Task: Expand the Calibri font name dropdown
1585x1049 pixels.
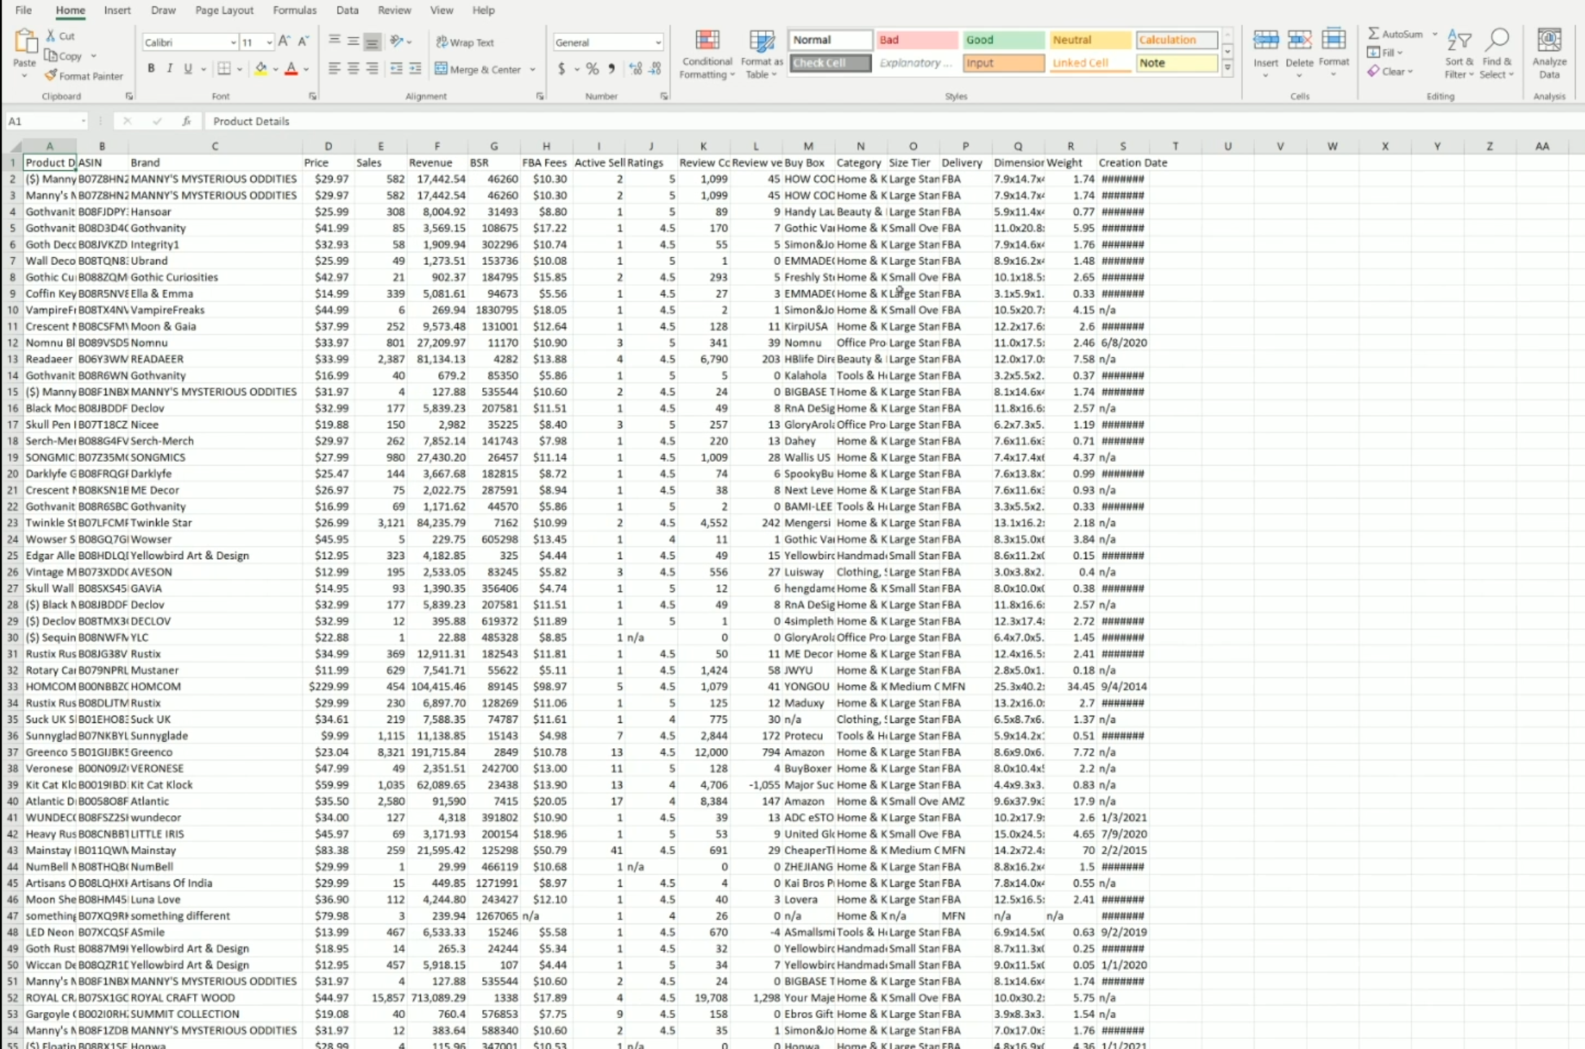Action: coord(232,43)
